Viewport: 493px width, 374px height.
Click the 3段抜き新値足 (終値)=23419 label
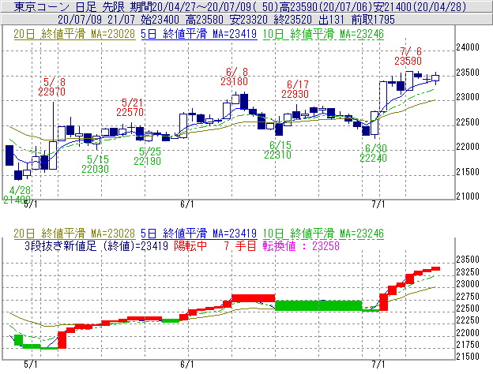click(x=96, y=245)
